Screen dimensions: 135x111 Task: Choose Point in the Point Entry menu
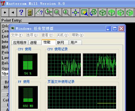(5, 52)
